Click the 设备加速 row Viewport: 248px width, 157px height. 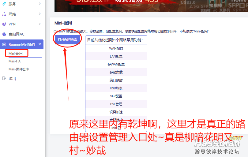(116, 112)
